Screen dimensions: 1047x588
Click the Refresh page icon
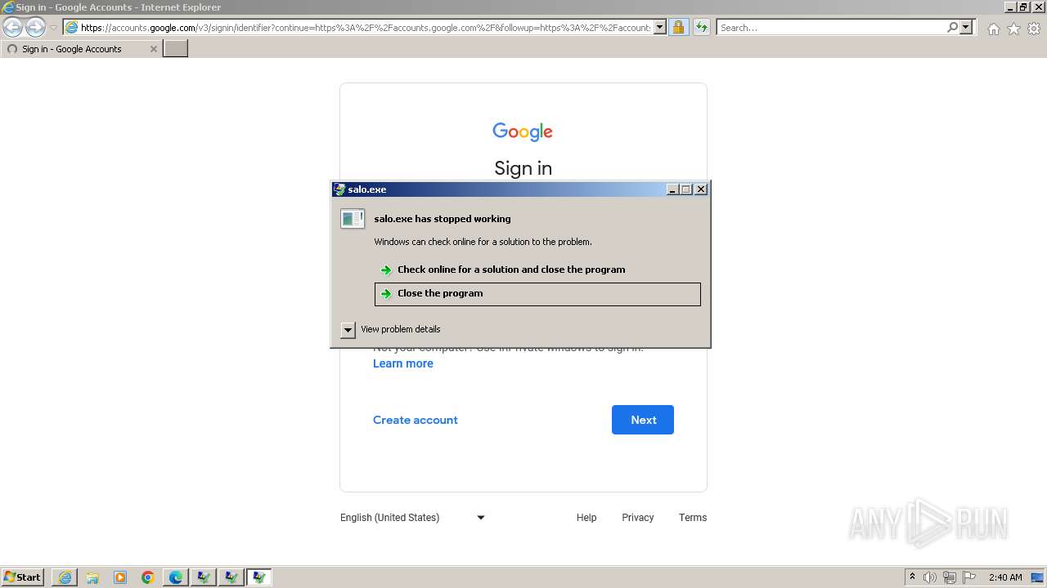point(701,27)
